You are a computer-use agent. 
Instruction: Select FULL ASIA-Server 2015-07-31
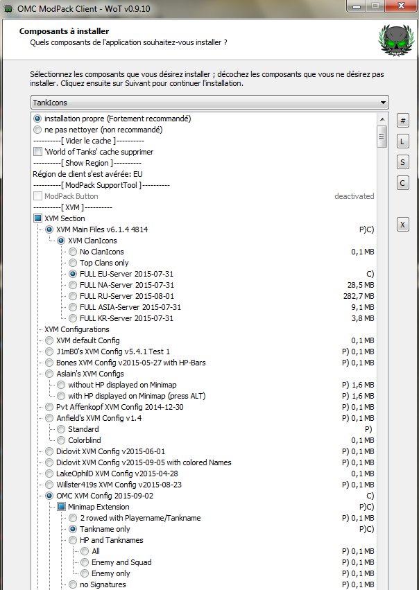tap(73, 307)
